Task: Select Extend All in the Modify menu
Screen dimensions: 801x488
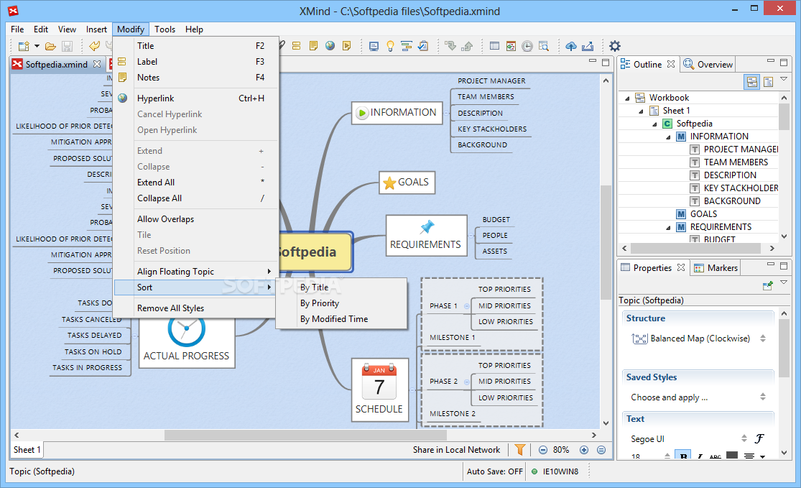Action: pos(195,183)
